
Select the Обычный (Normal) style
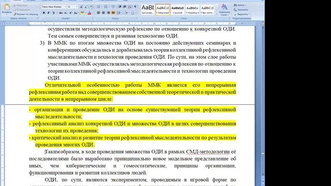[162, 9]
